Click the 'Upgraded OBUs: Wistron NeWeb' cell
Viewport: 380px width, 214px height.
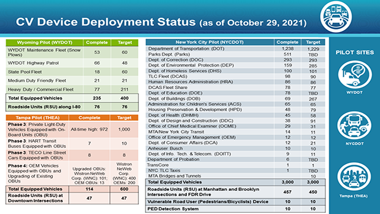[x=89, y=176]
